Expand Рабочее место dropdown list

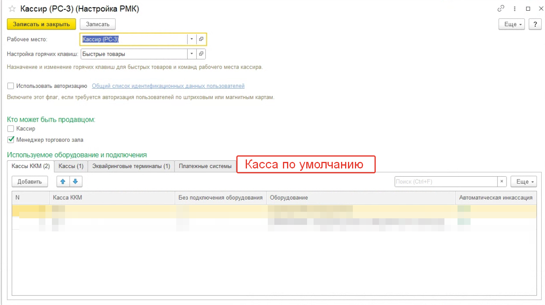192,39
